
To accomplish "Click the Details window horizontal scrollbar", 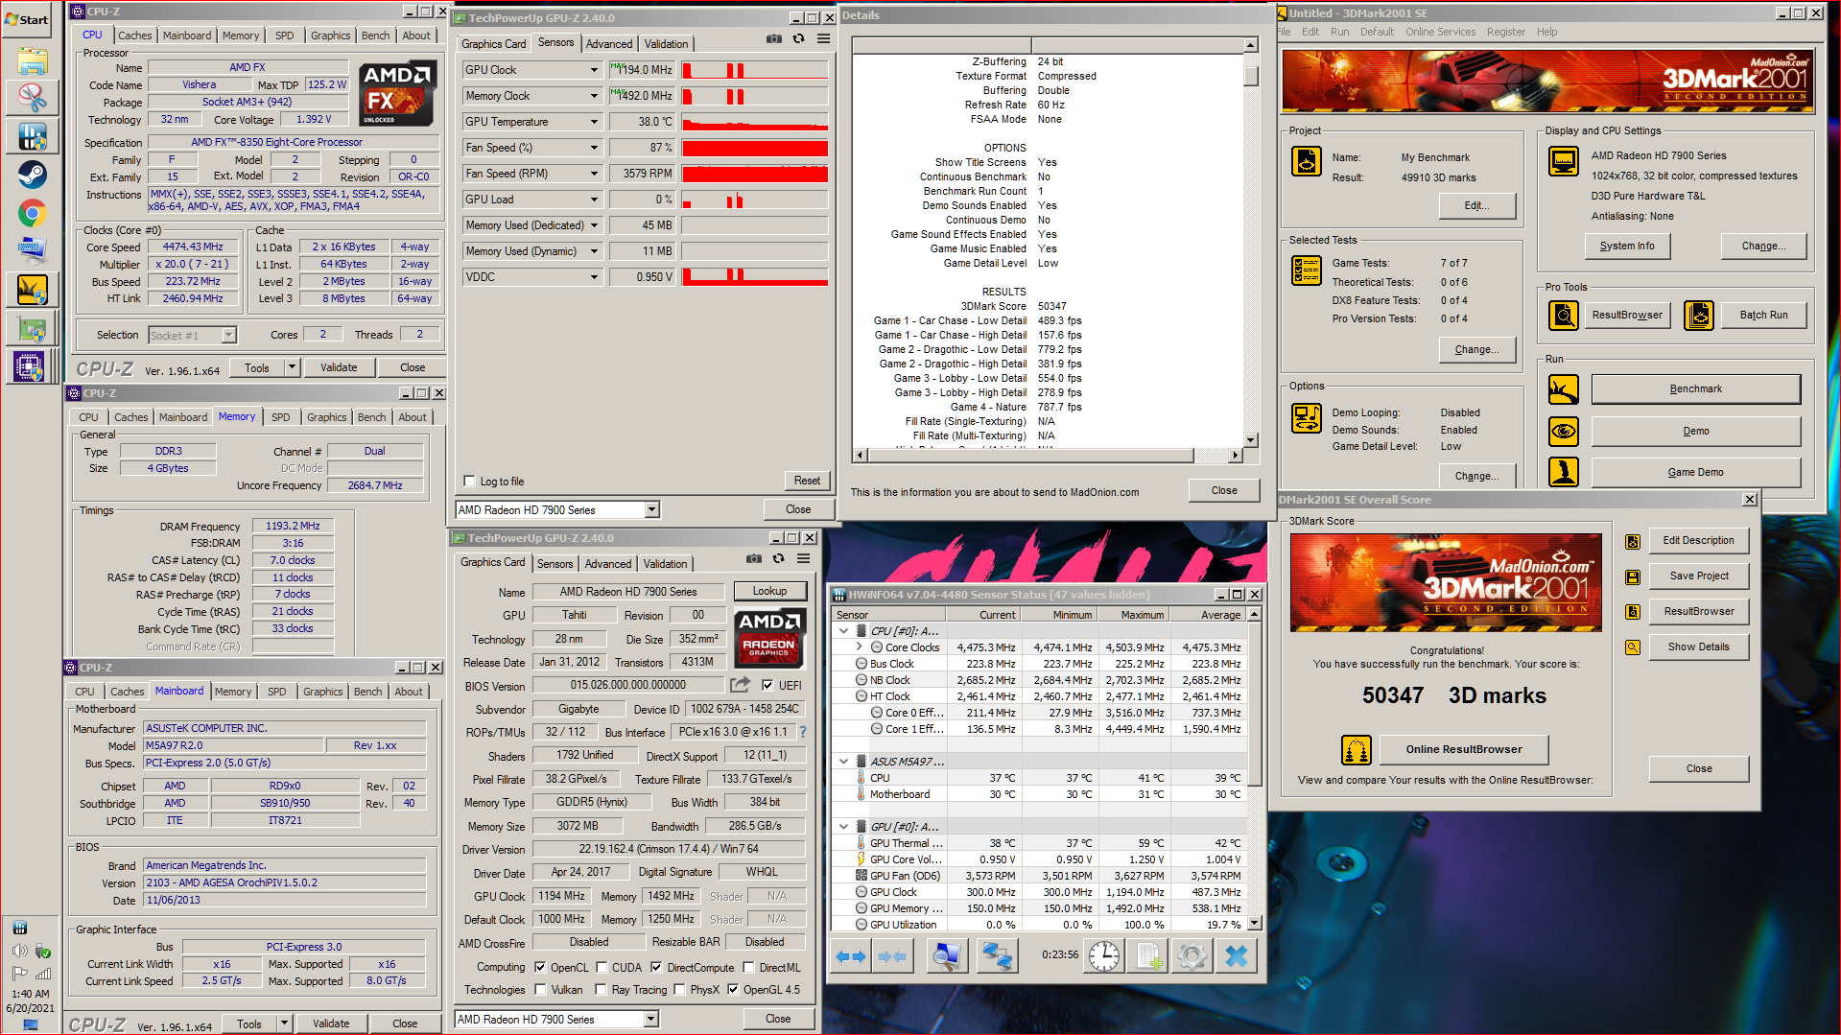I will tap(1048, 456).
